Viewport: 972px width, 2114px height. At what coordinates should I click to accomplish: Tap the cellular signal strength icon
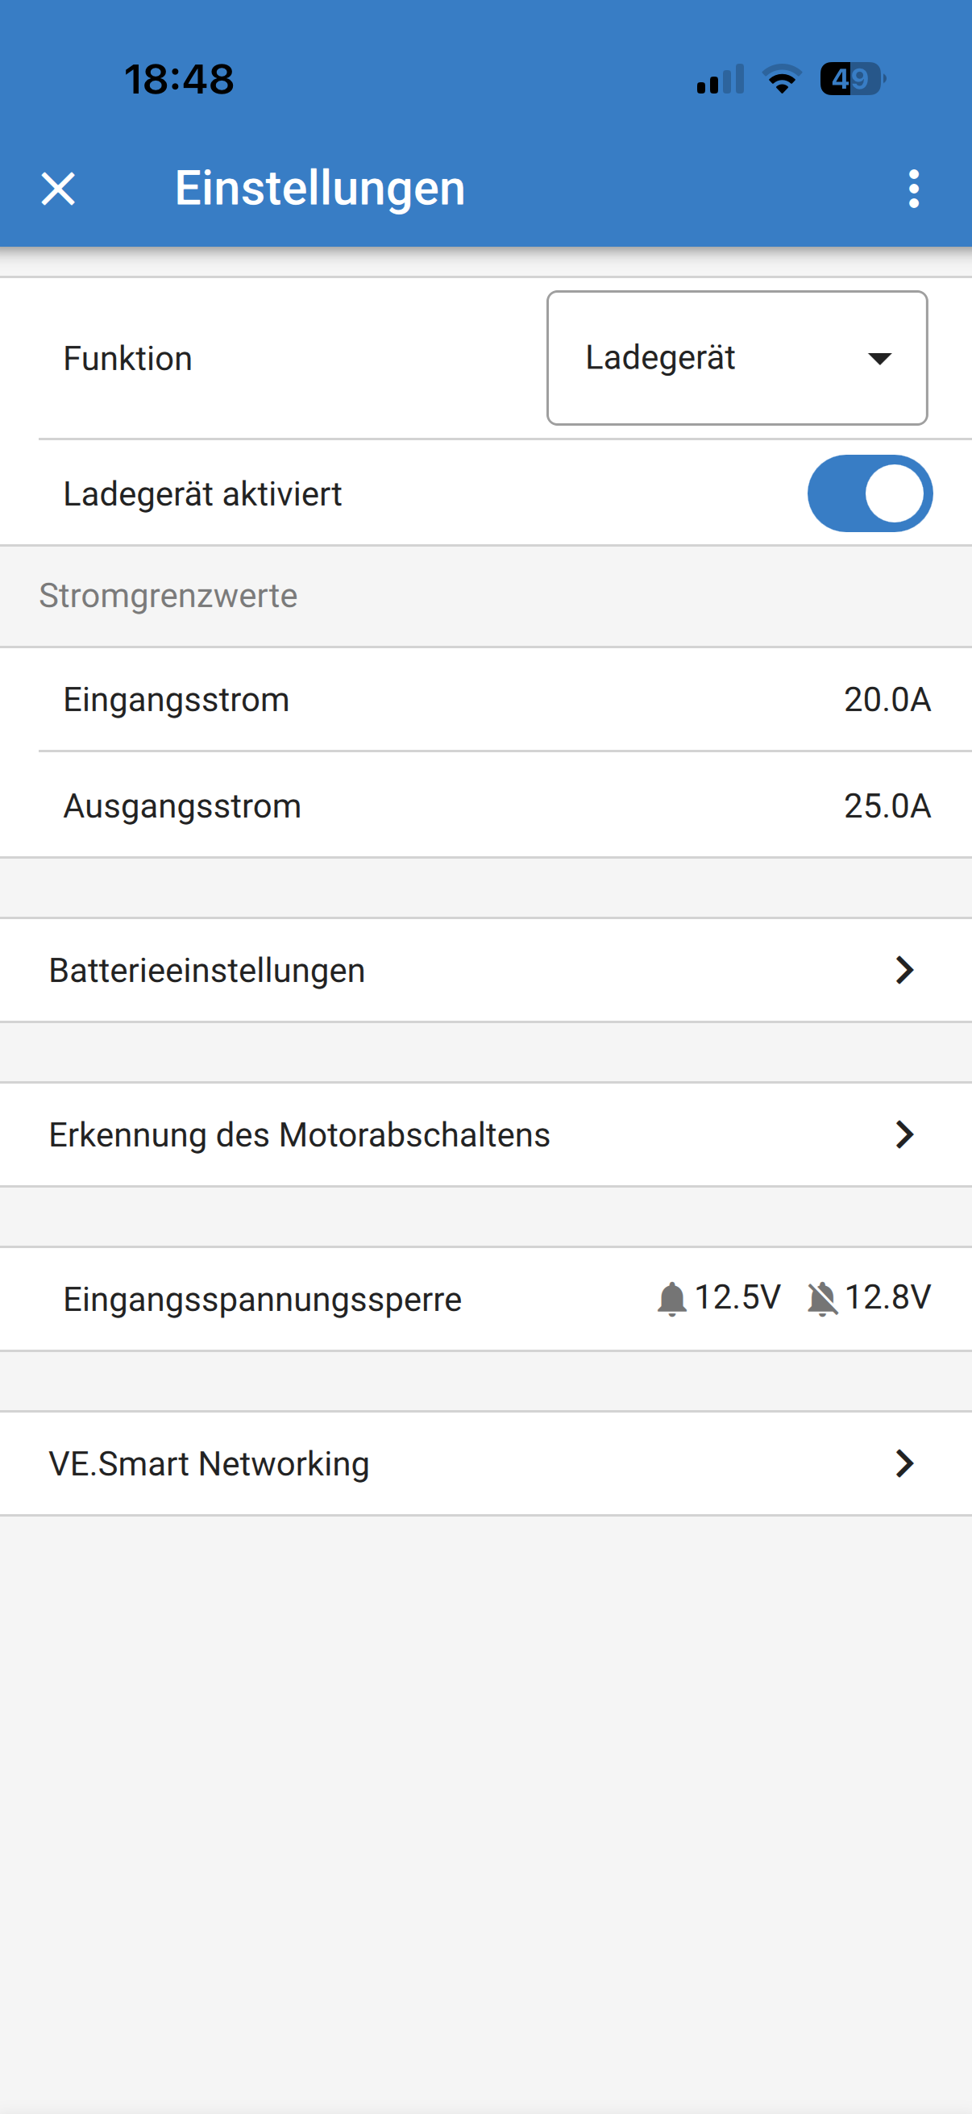tap(721, 80)
